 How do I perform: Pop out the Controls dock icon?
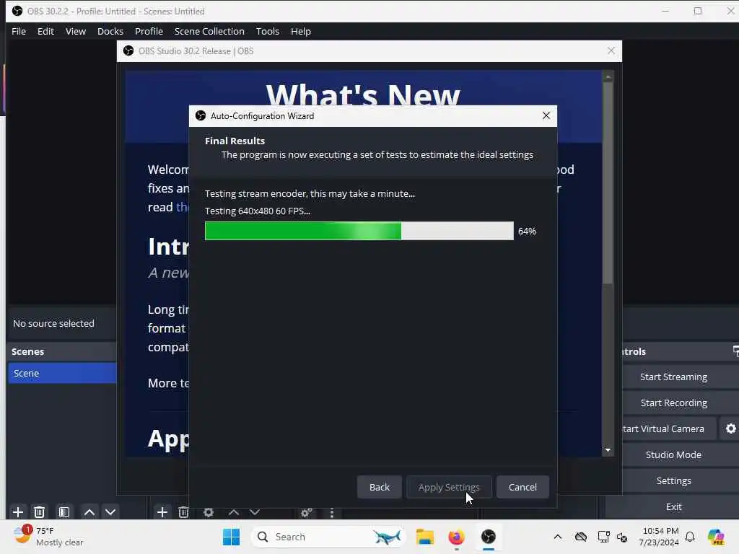[x=735, y=351]
